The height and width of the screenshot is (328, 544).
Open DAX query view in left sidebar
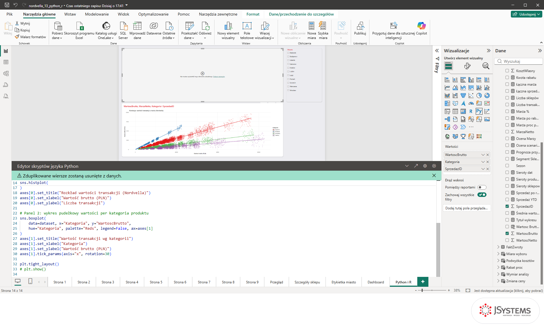coord(6,85)
